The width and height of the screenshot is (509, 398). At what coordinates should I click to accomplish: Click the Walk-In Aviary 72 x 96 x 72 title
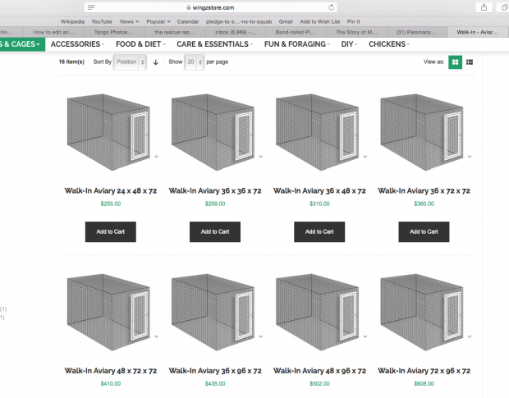[x=424, y=371]
